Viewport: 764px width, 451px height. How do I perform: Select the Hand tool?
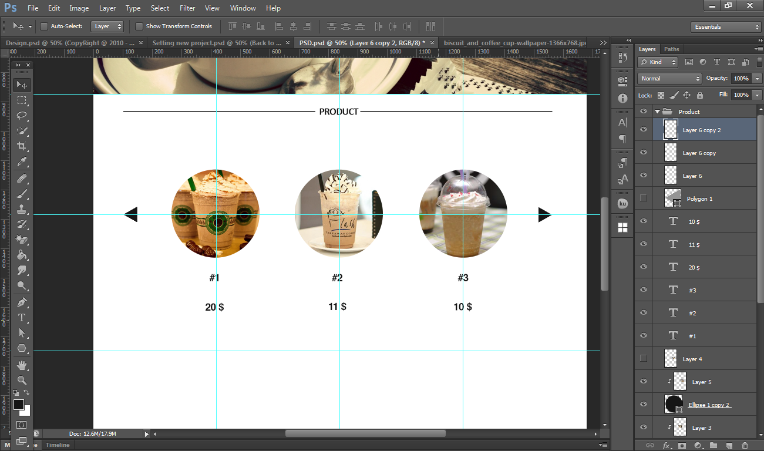click(x=22, y=365)
